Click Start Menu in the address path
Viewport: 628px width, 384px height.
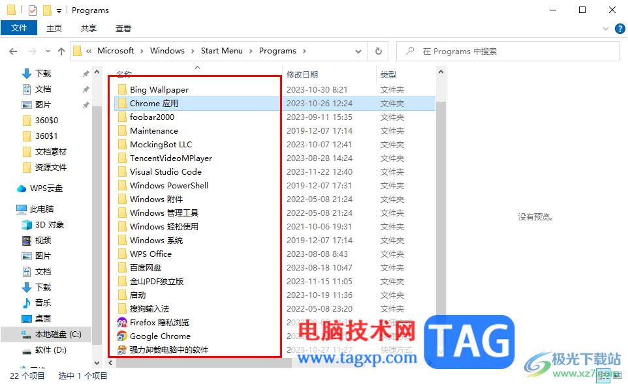(x=221, y=51)
